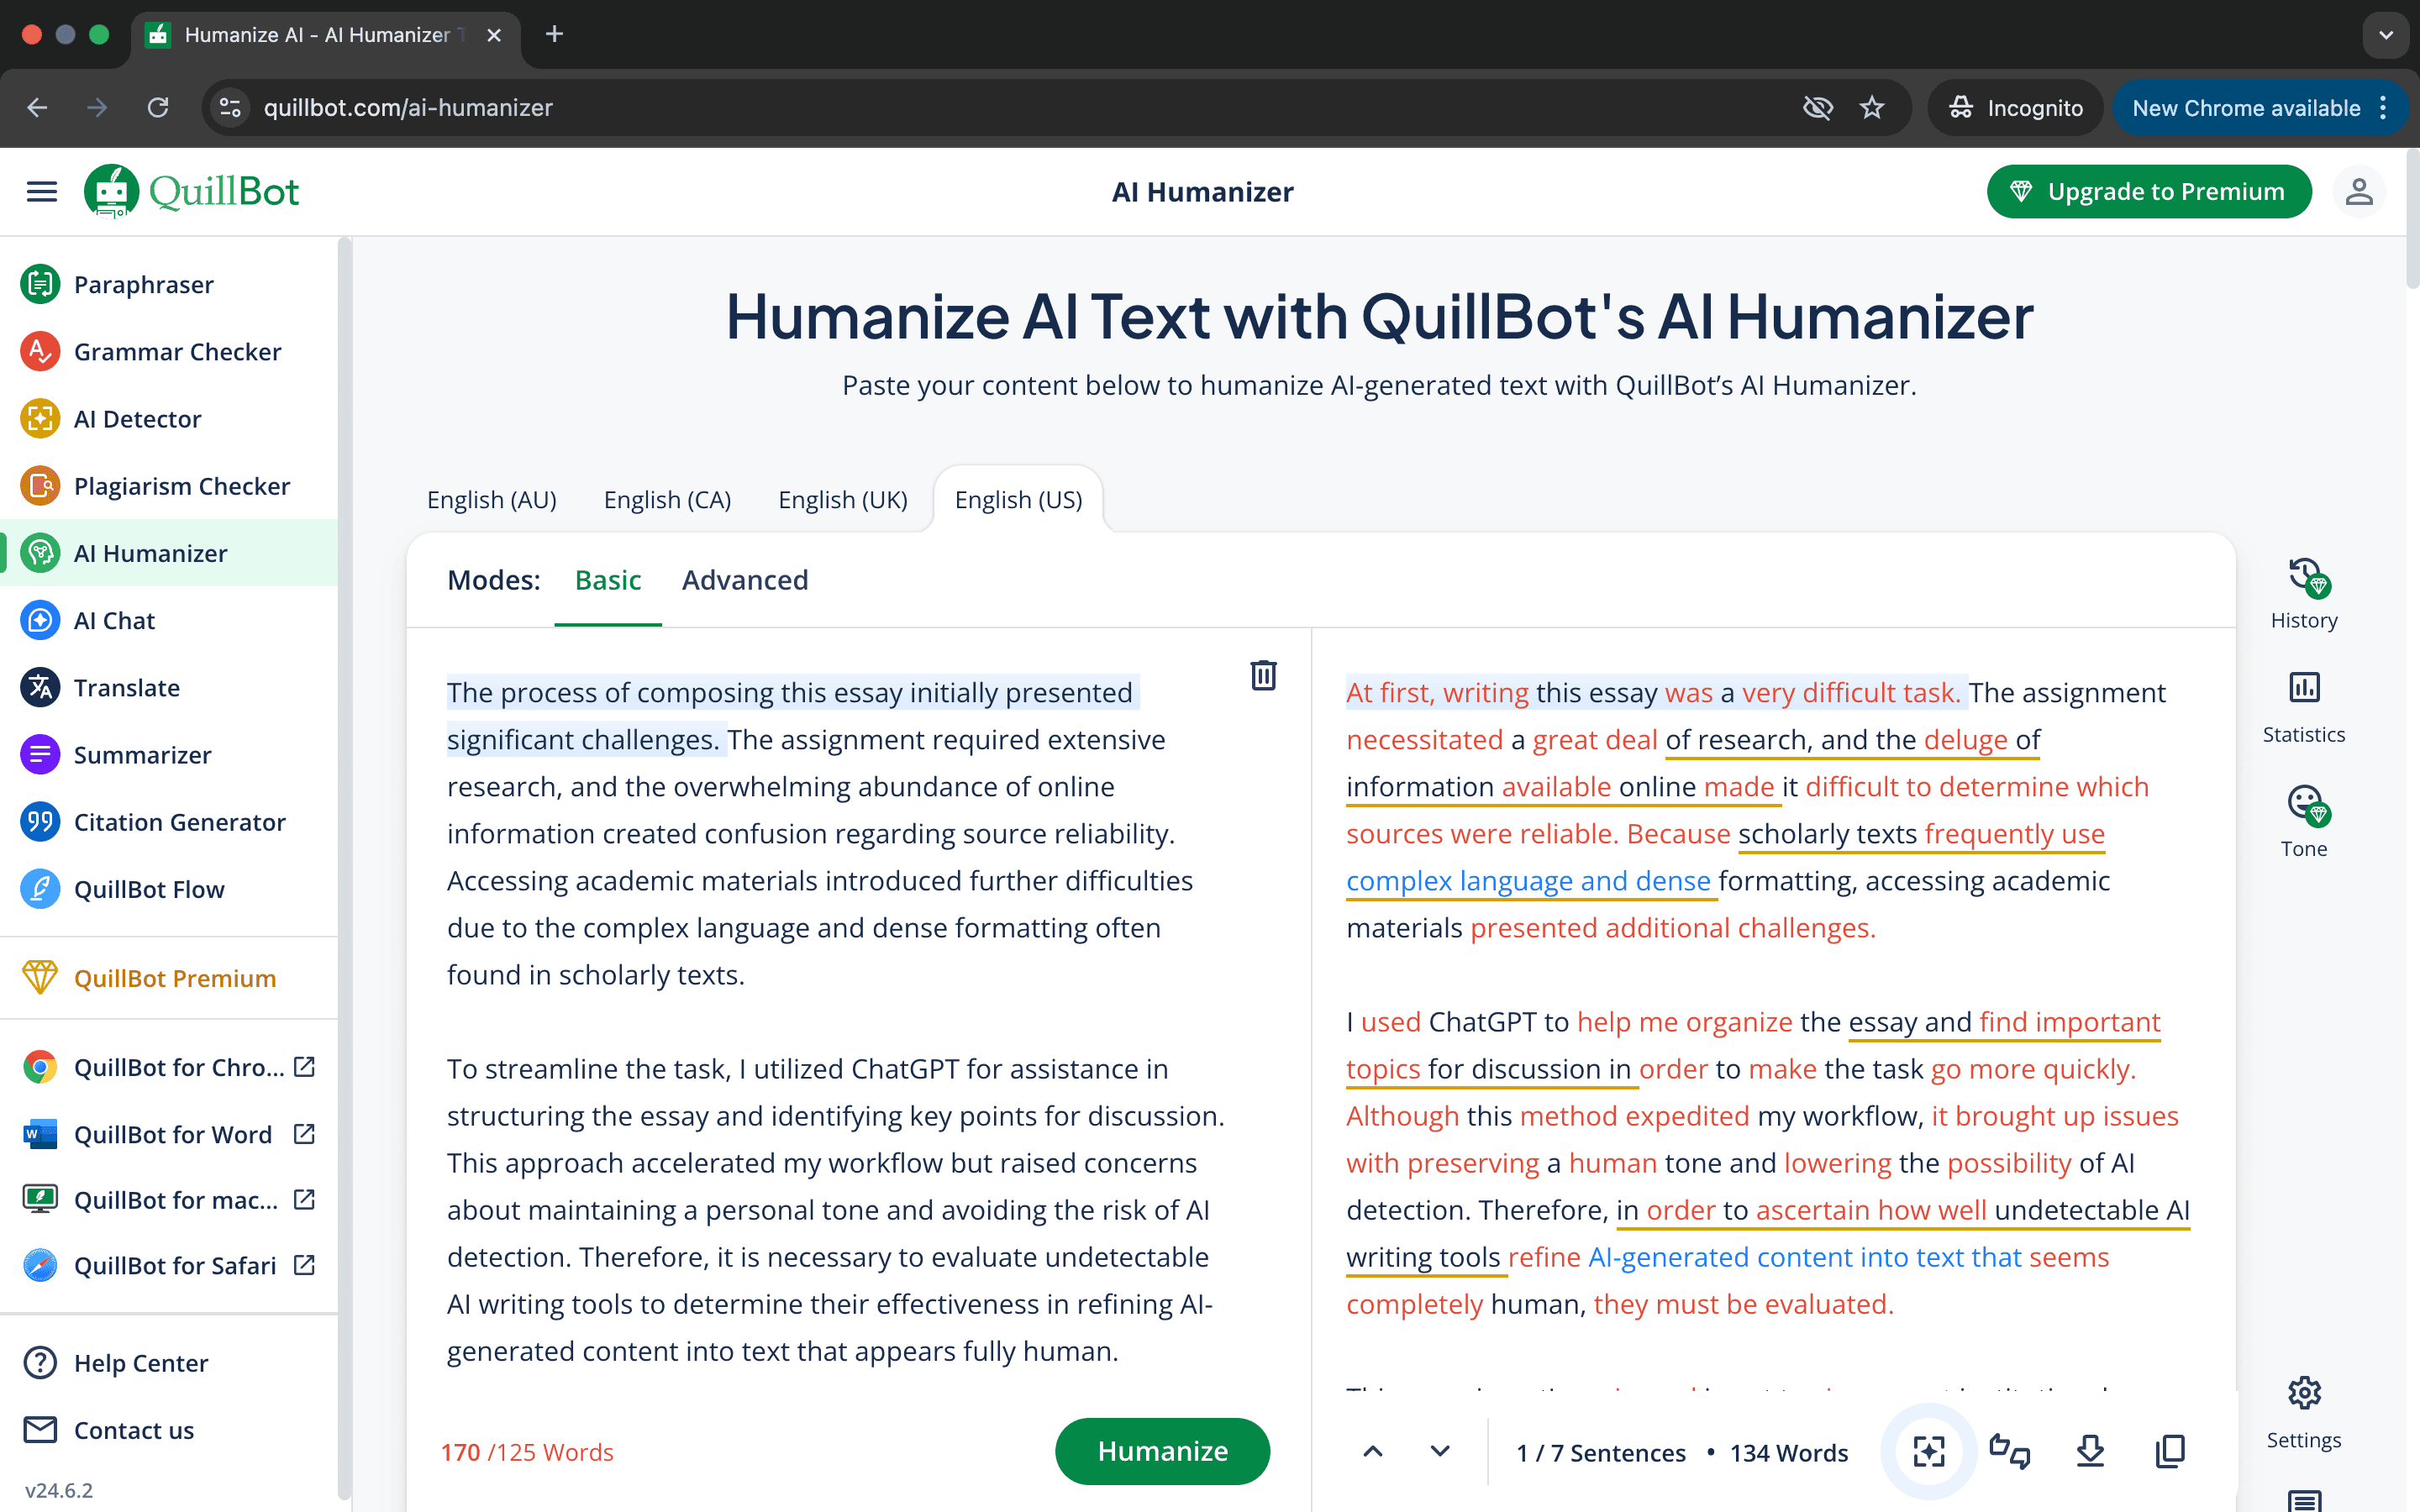Click the rephrase arrows icon in output toolbar

(x=2009, y=1451)
